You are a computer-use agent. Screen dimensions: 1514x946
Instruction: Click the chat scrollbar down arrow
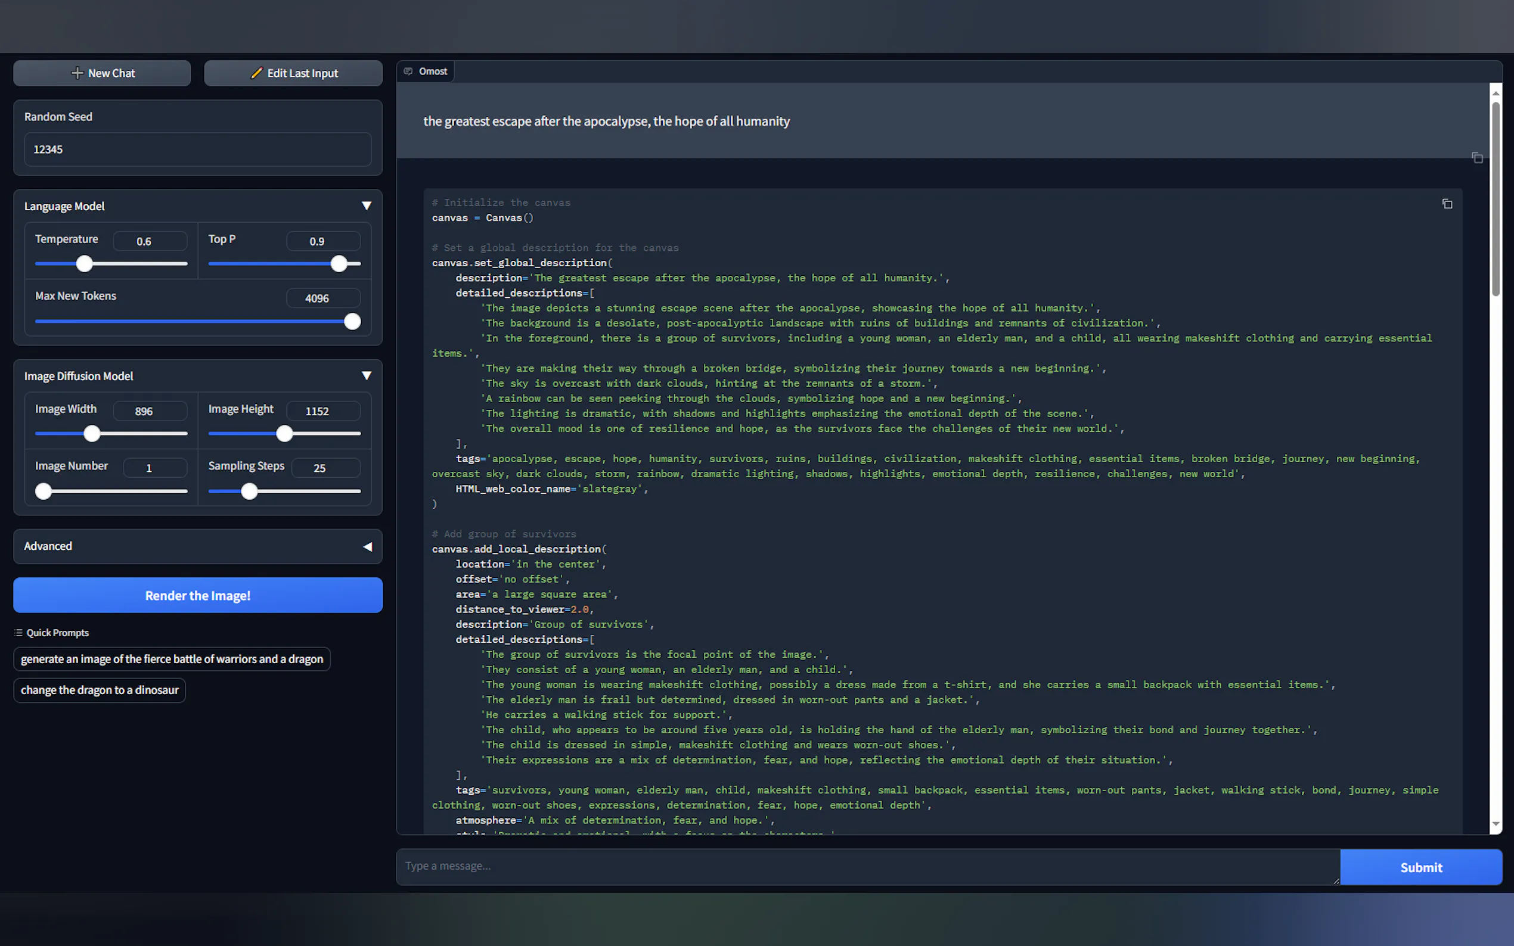[1495, 824]
